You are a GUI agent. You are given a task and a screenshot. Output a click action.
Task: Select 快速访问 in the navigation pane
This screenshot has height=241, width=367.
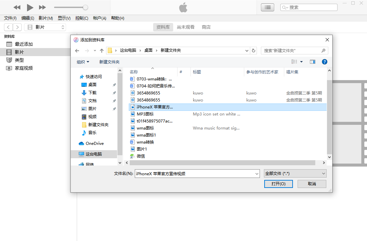pyautogui.click(x=94, y=76)
